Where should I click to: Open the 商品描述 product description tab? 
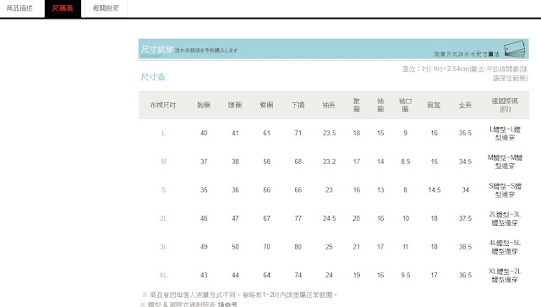tap(19, 8)
